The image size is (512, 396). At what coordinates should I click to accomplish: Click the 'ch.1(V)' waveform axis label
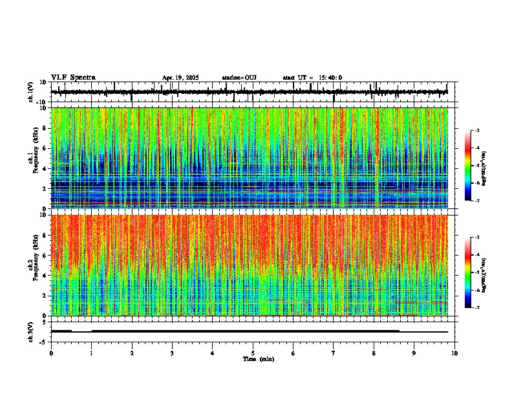pyautogui.click(x=31, y=92)
